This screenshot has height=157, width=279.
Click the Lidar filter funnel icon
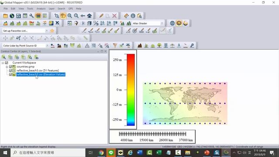tap(115, 46)
